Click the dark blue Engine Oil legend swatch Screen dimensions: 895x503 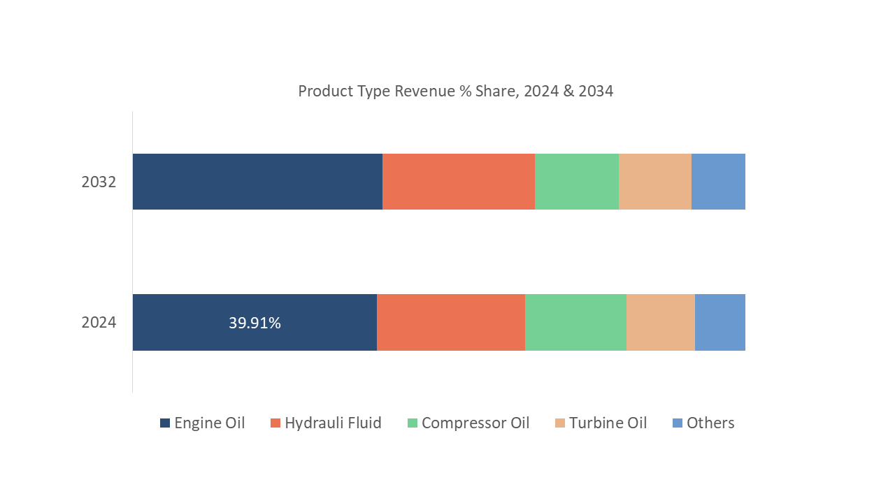(165, 423)
